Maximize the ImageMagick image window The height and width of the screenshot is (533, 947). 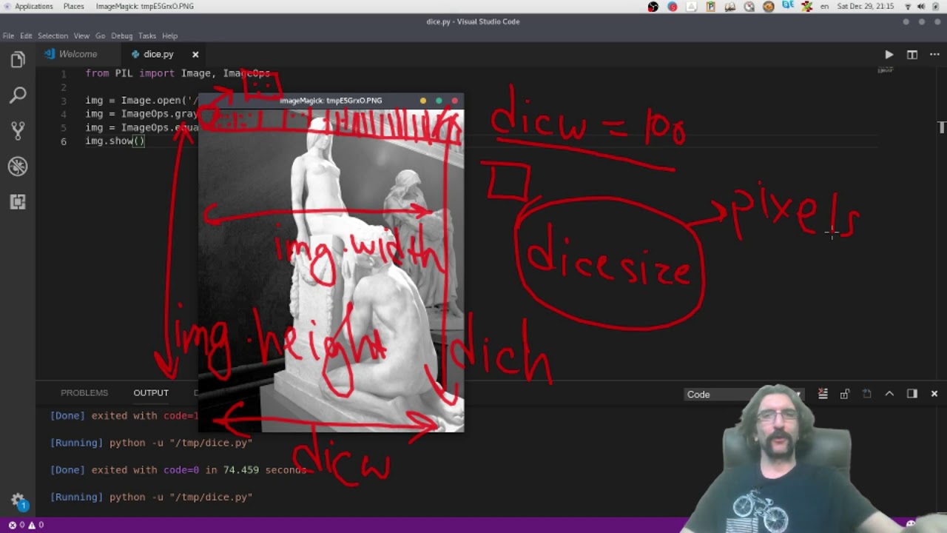(x=439, y=101)
